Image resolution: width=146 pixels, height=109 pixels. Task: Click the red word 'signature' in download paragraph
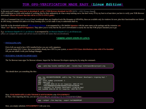point(74,26)
